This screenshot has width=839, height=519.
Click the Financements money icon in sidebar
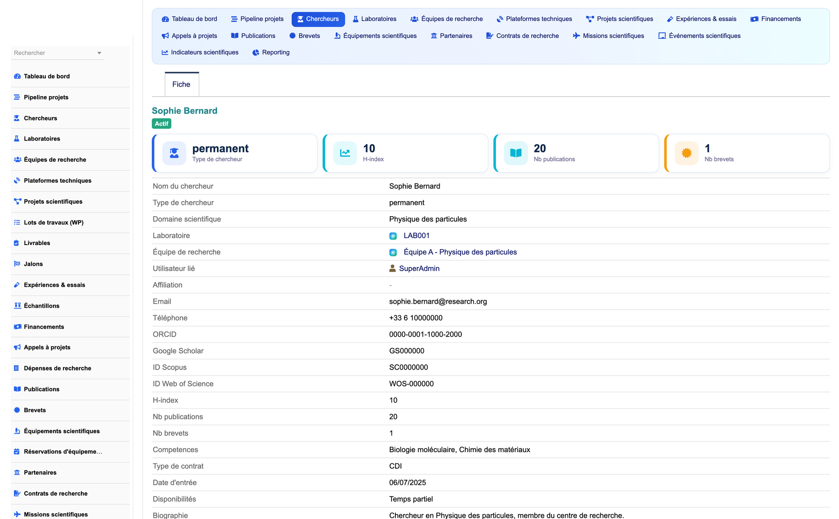coord(17,327)
